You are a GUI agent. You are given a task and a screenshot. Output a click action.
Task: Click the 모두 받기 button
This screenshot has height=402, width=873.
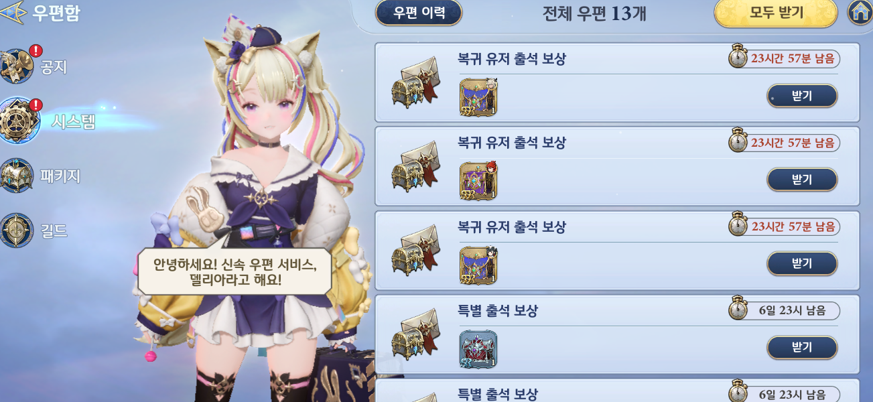776,12
